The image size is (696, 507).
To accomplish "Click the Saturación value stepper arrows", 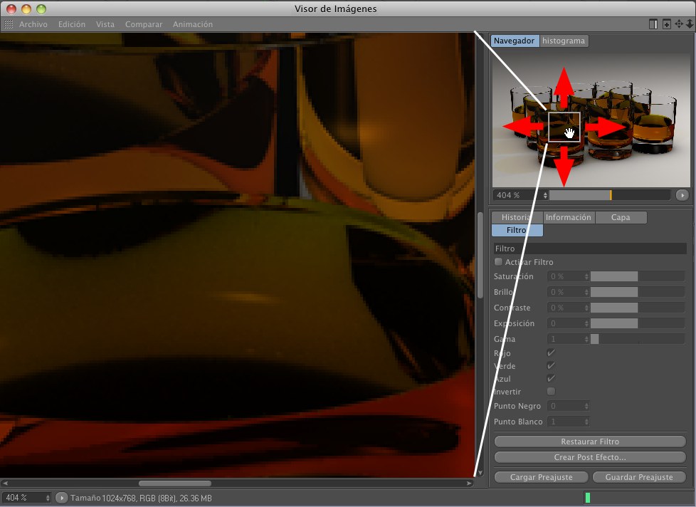I will (586, 276).
